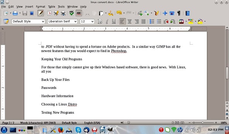229x134 pixels.
Task: Click the Print icon in toolbar
Action: (15, 13)
